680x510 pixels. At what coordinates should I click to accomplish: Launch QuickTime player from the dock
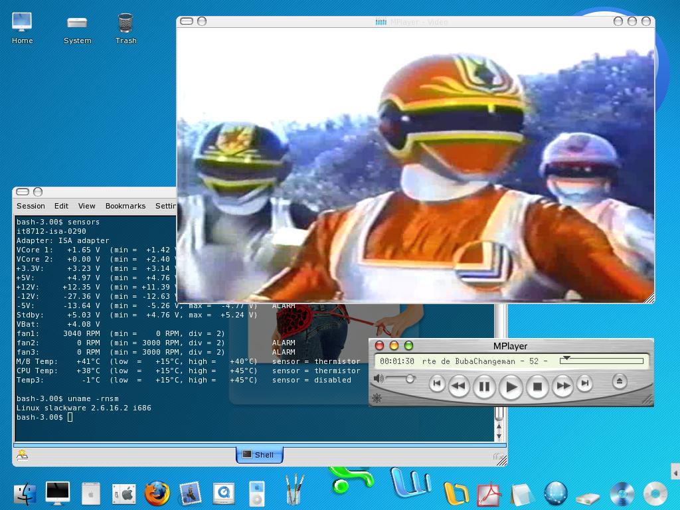click(x=224, y=494)
